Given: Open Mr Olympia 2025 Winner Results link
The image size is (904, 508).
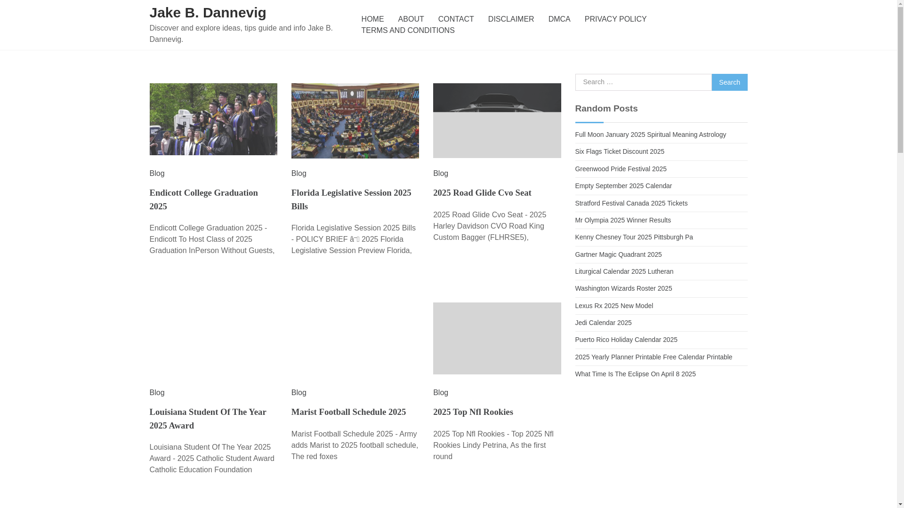Looking at the screenshot, I should (623, 220).
